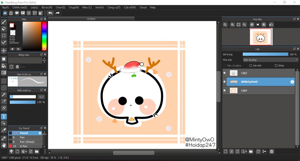Open settings gear for Pencil brush
The height and width of the screenshot is (161, 300).
(40, 133)
